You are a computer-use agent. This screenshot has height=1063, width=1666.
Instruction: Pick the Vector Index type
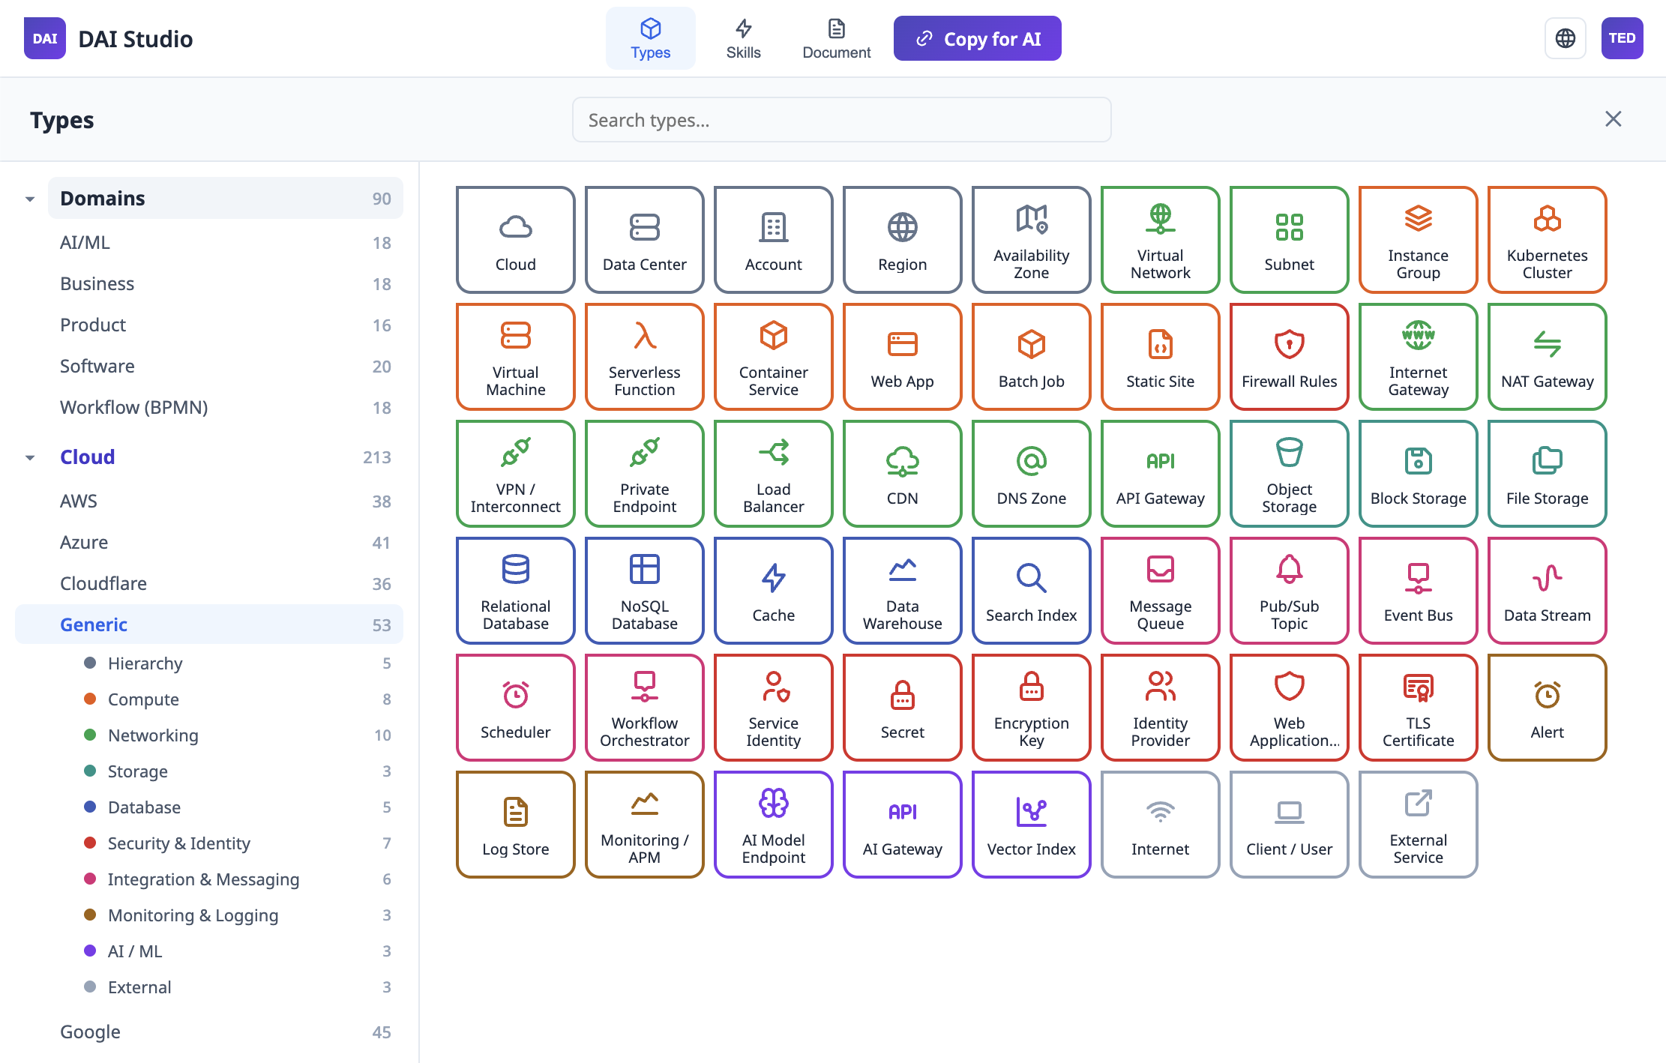tap(1031, 825)
